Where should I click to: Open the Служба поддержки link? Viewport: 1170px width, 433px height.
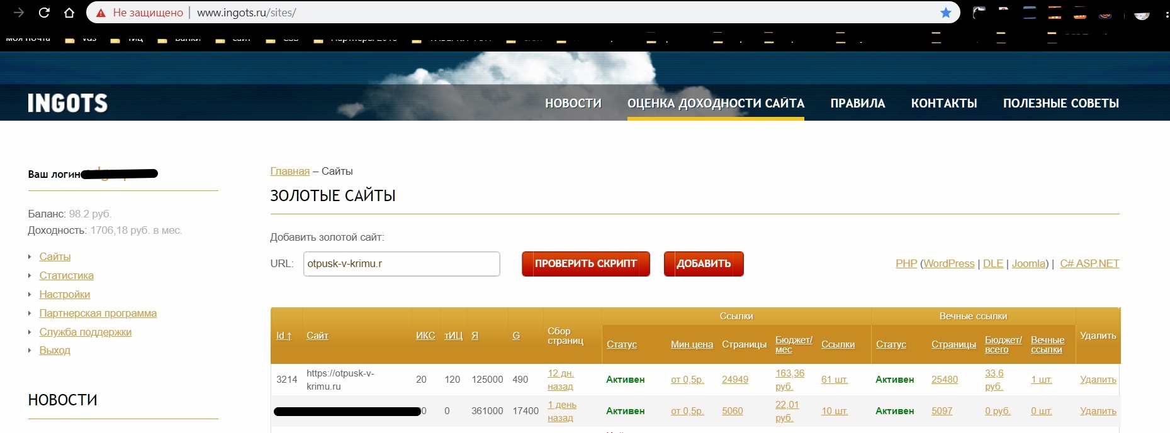tap(85, 332)
